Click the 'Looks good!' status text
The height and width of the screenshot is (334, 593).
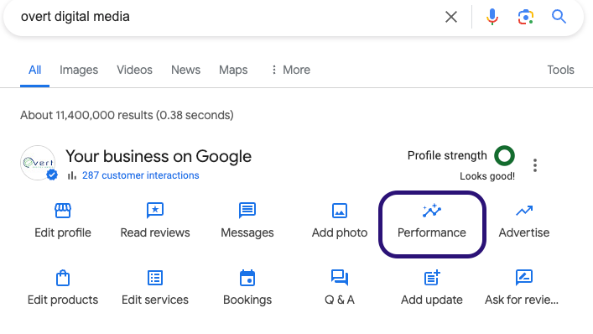(x=487, y=176)
